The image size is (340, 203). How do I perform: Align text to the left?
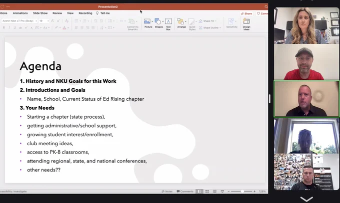76,27
